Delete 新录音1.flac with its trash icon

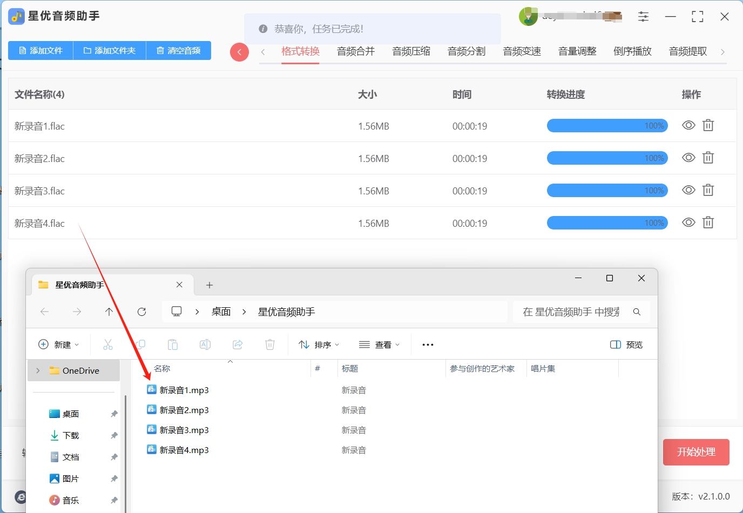click(708, 125)
